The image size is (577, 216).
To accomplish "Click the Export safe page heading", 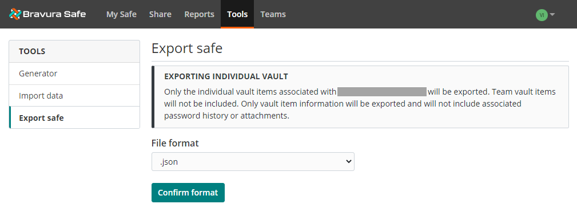I will tap(187, 48).
